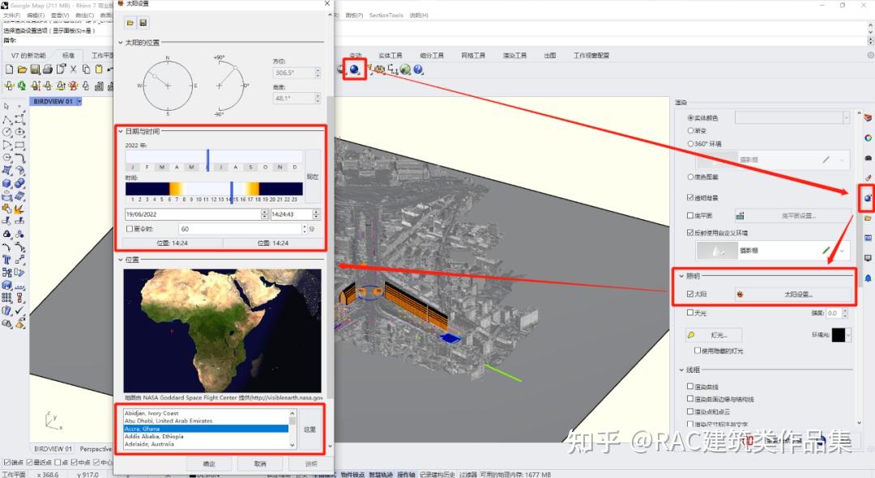The height and width of the screenshot is (478, 875).
Task: Toggle the transparent background checkbox
Action: pos(690,197)
